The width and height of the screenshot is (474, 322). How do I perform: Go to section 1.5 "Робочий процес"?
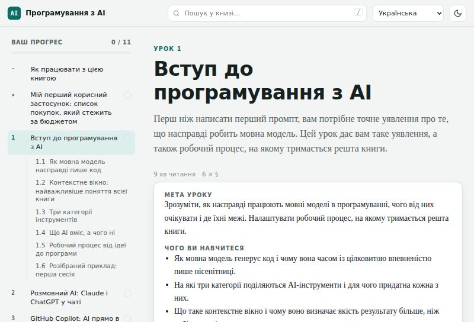coord(81,249)
